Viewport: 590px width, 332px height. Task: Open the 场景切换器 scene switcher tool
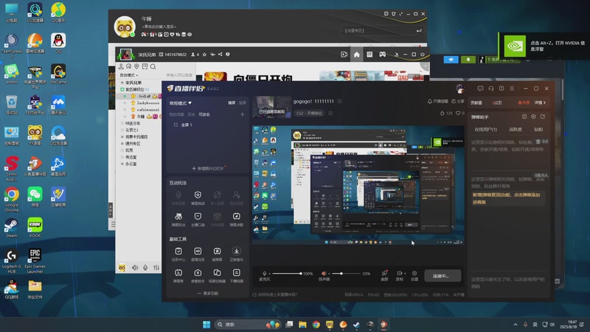[217, 275]
